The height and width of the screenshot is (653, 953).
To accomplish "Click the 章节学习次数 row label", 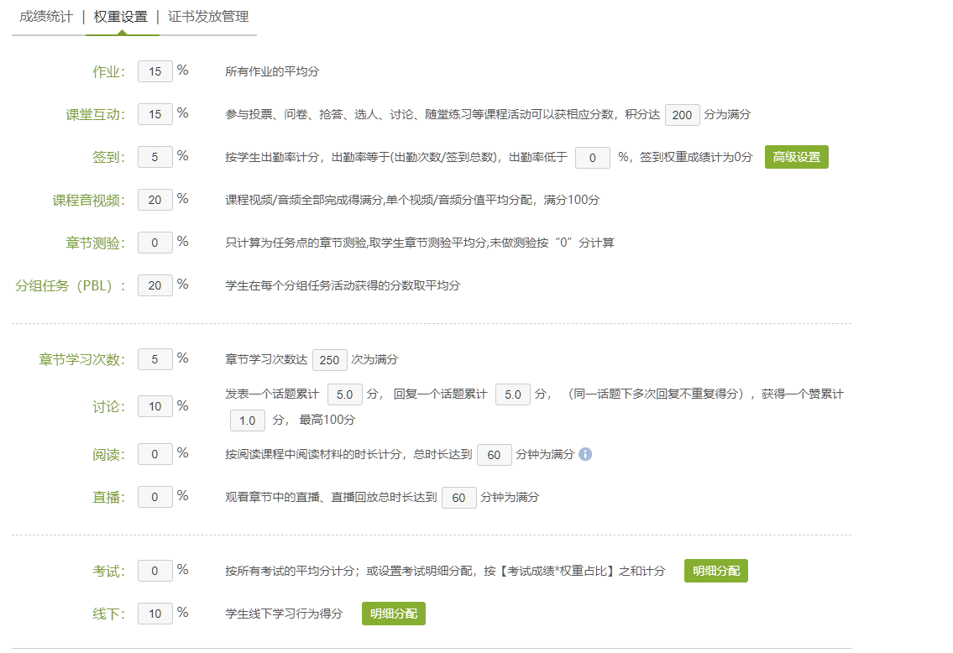I will [82, 359].
